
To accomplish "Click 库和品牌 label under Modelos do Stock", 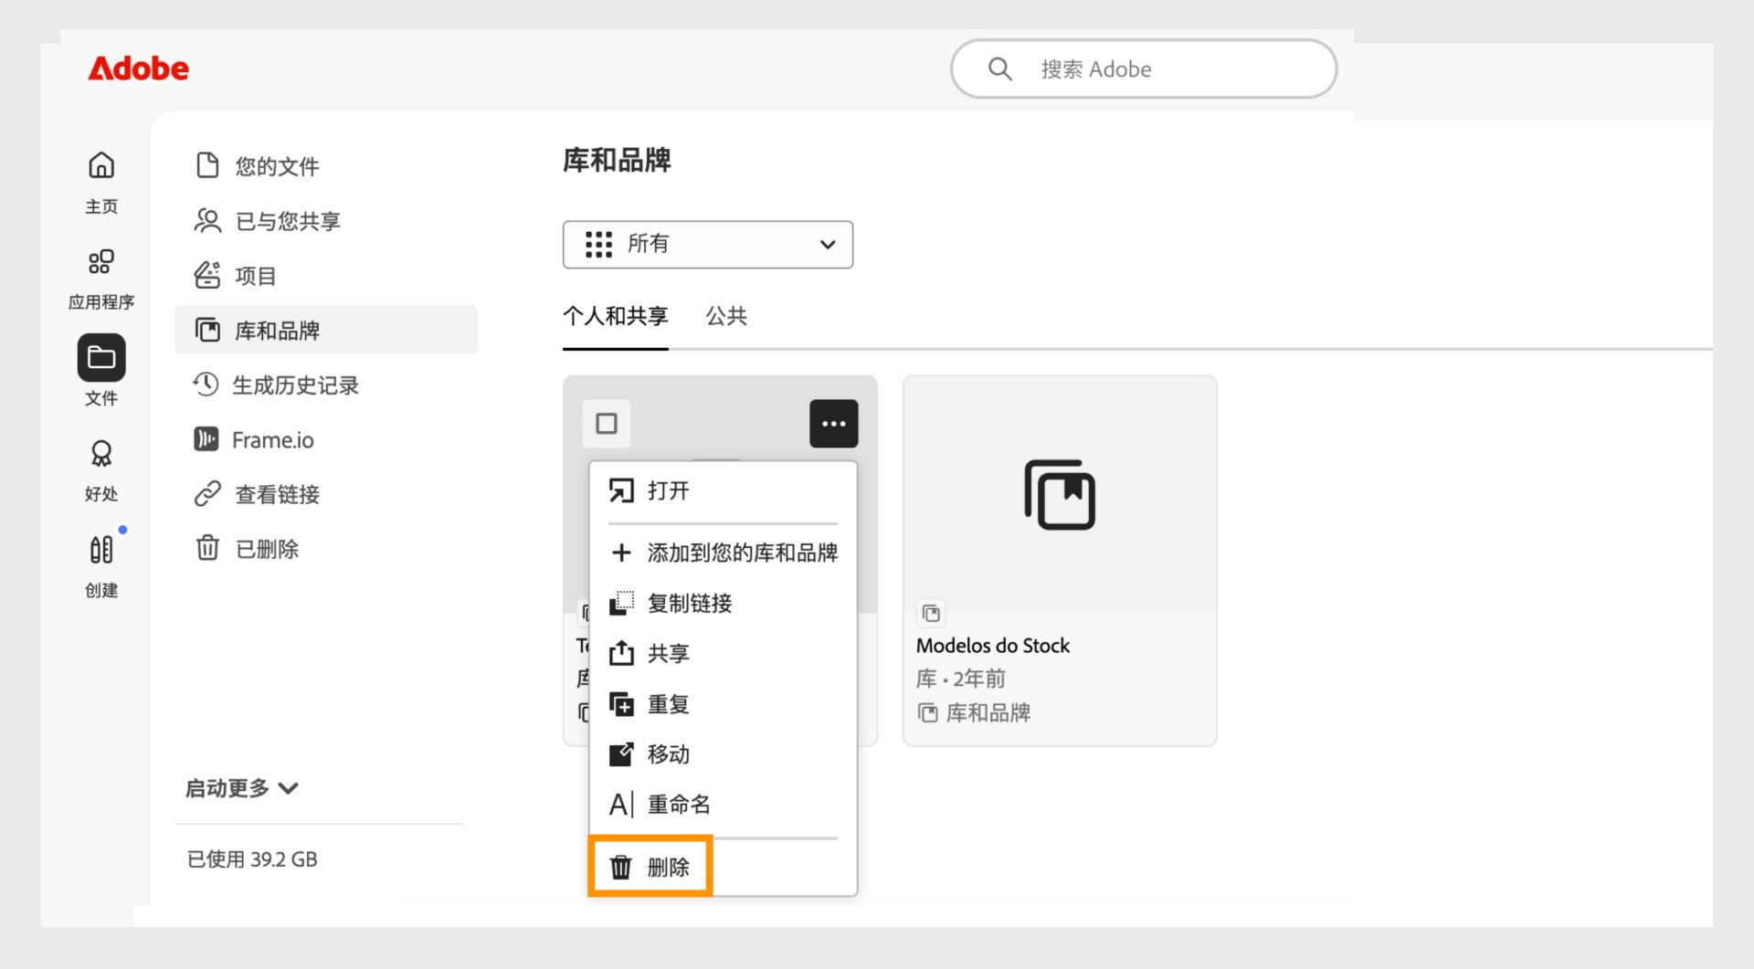I will tap(988, 713).
